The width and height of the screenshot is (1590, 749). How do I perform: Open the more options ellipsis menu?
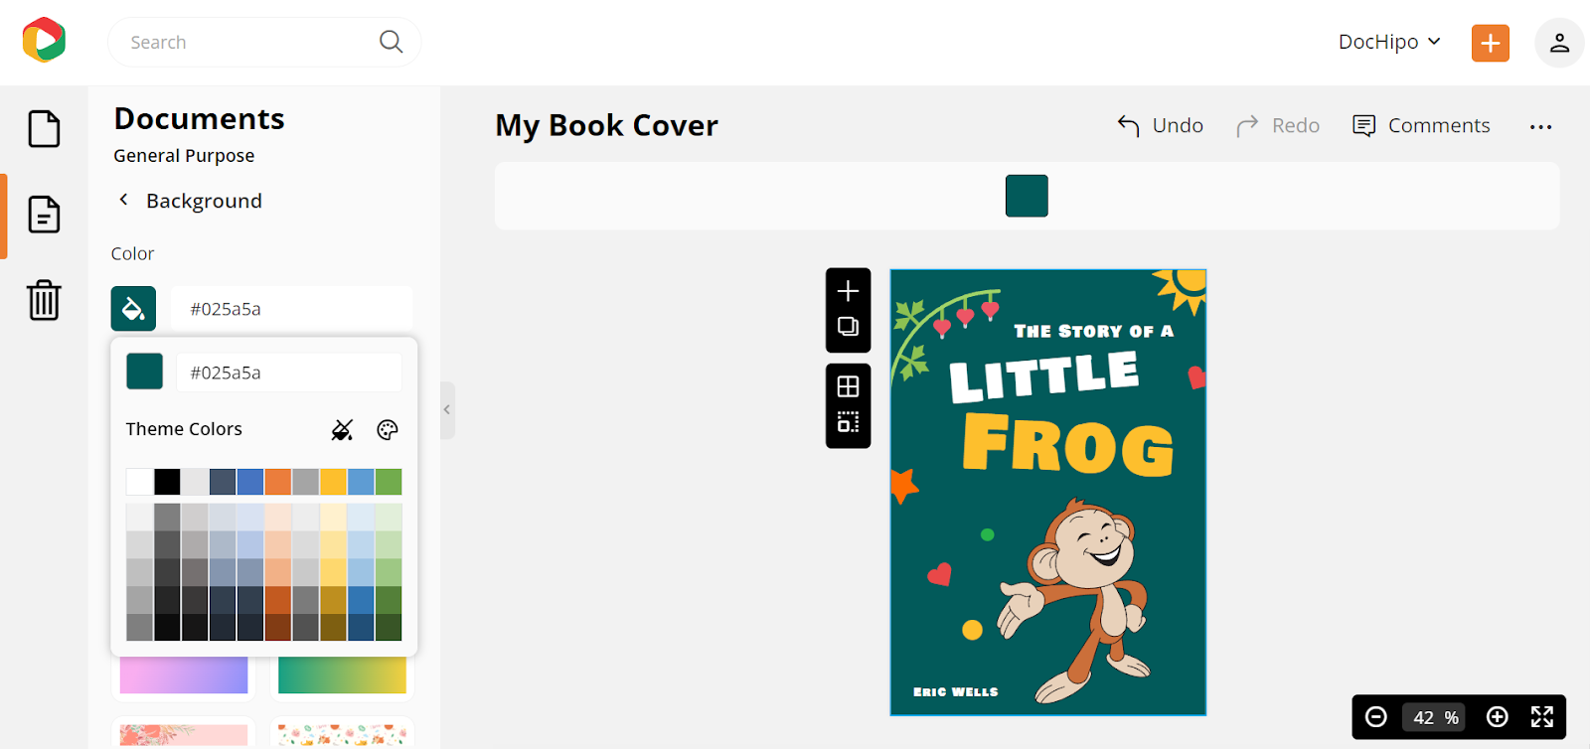(1541, 127)
